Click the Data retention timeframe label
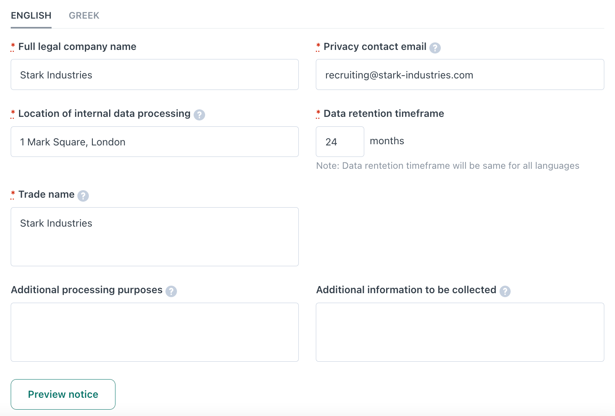Viewport: 615px width, 416px height. coord(383,114)
